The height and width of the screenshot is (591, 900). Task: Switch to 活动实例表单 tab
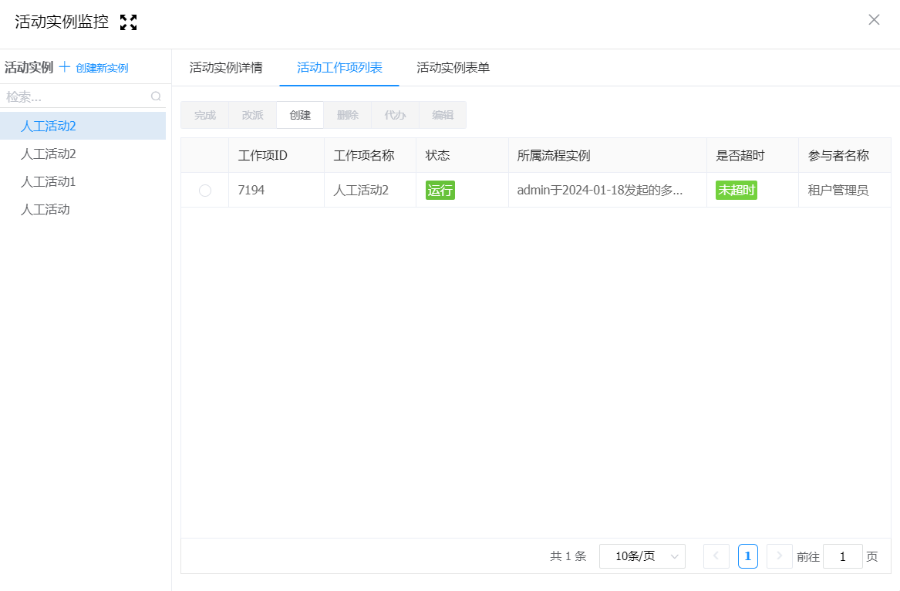453,68
